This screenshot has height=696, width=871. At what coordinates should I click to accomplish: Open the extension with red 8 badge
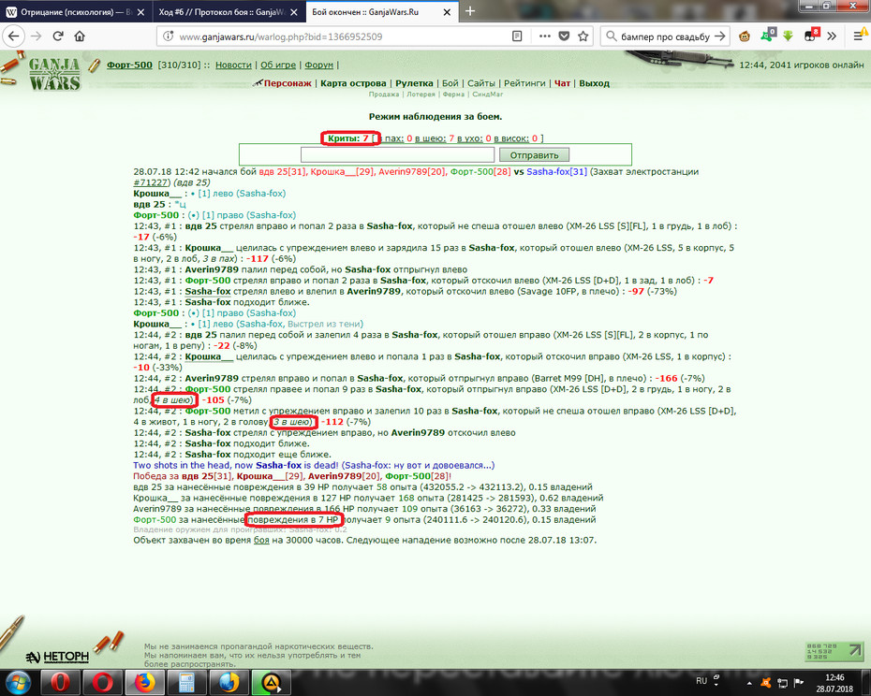tap(810, 36)
